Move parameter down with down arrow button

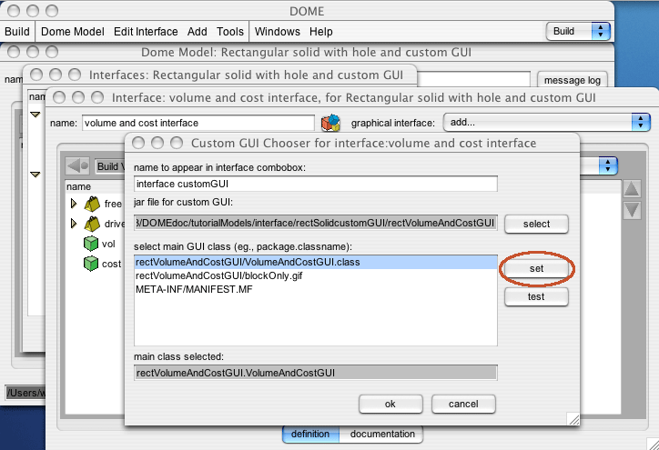(x=632, y=210)
